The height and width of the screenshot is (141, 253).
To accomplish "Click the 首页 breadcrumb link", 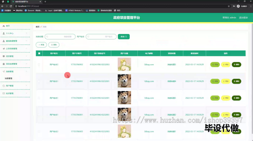I will click(38, 27).
